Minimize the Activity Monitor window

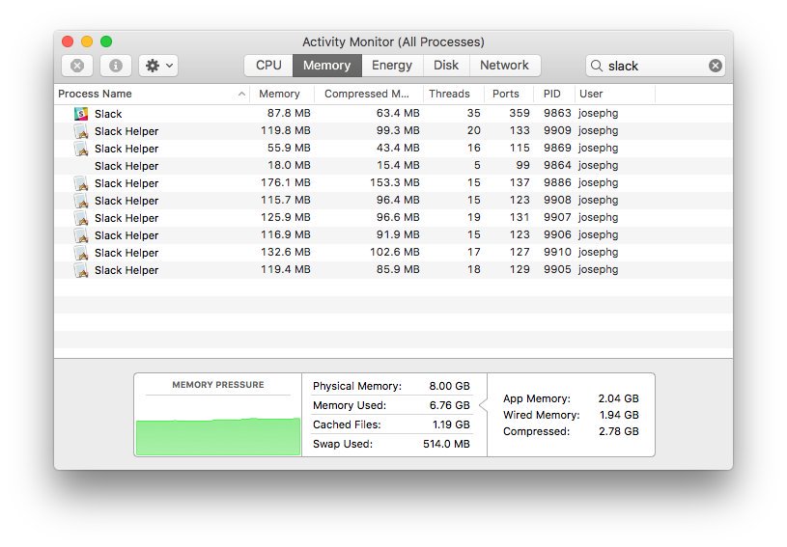pyautogui.click(x=87, y=41)
